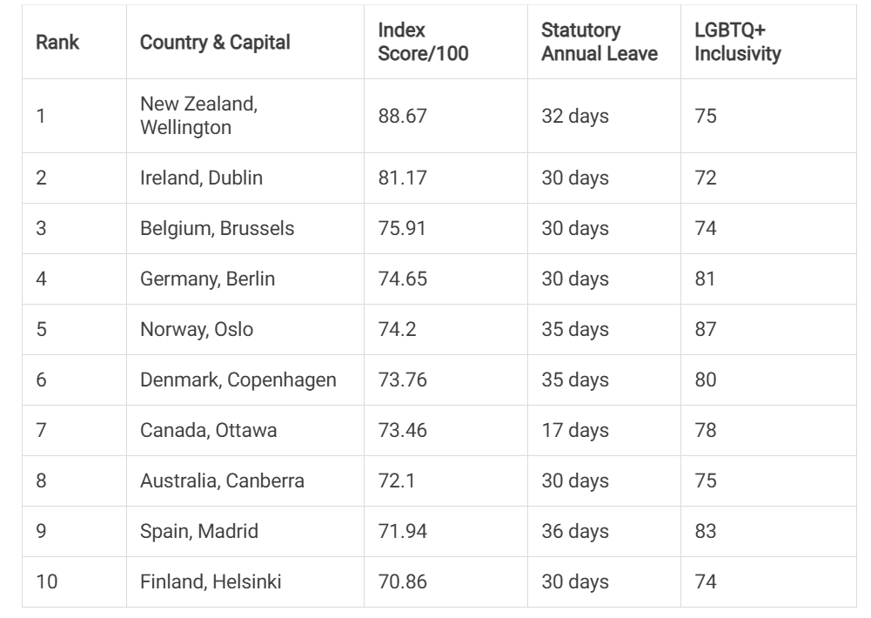
Task: Click the Belgium, Brussels cell
Action: pyautogui.click(x=217, y=229)
